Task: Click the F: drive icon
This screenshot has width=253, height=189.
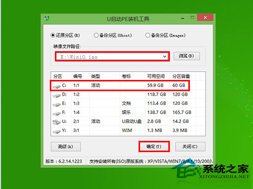Action: click(56, 113)
